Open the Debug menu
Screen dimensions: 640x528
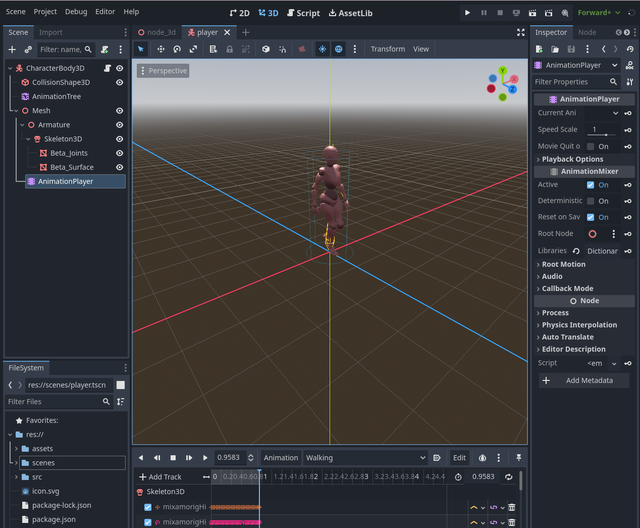76,12
